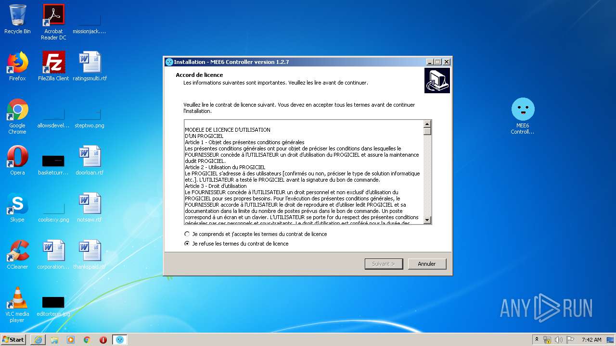The image size is (616, 346).
Task: Click the taskbar clock 7:42 AM
Action: 591,340
